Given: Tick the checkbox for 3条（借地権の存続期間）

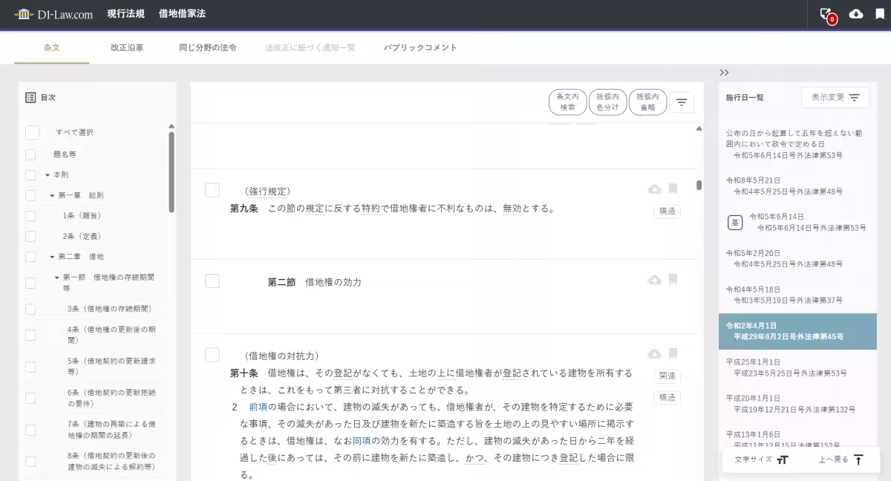Looking at the screenshot, I should click(30, 308).
